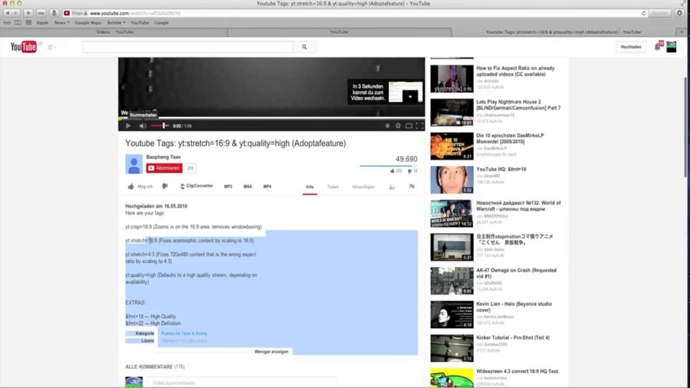This screenshot has height=388, width=690.
Task: Switch the player to theater mode
Action: coord(409,126)
